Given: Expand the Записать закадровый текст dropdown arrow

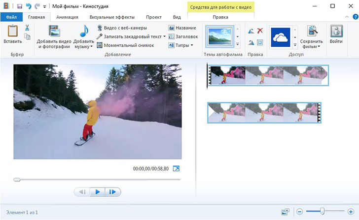Looking at the screenshot, I should [164, 37].
